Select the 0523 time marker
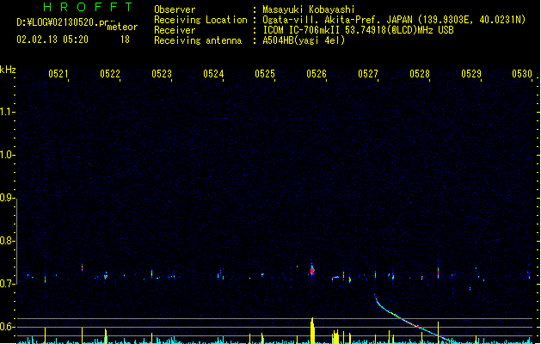Screen dimensions: 541x344 (x=162, y=73)
